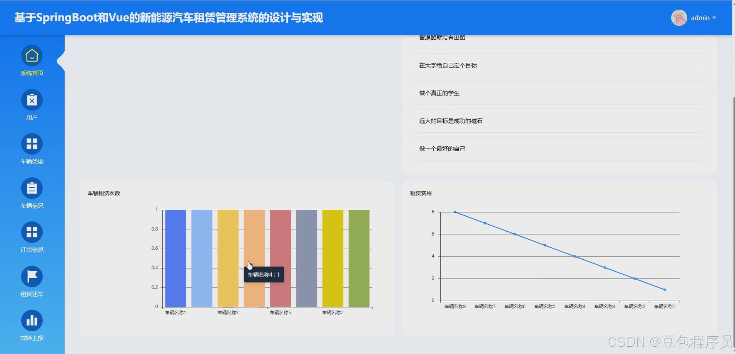Click the 车辆类型 grid icon
Viewport: 735px width, 354px height.
tap(32, 144)
